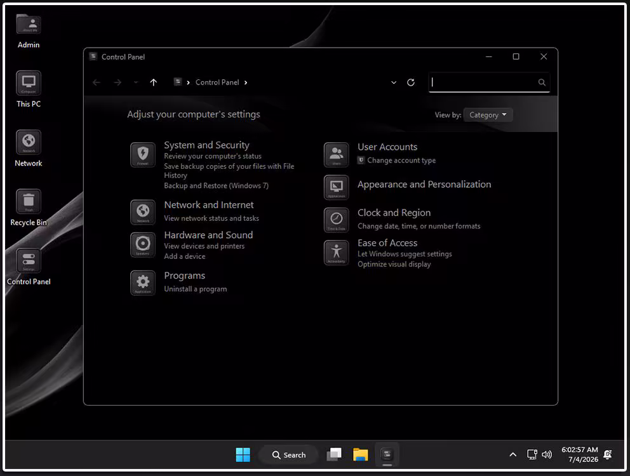This screenshot has width=630, height=476.
Task: Click the Control Panel window title icon
Action: (93, 56)
